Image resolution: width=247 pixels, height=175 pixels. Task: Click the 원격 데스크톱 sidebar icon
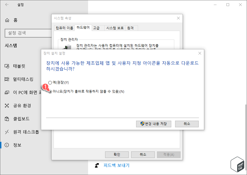(x=7, y=132)
